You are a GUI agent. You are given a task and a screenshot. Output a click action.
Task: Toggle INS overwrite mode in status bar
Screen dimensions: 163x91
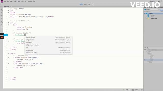(133, 90)
